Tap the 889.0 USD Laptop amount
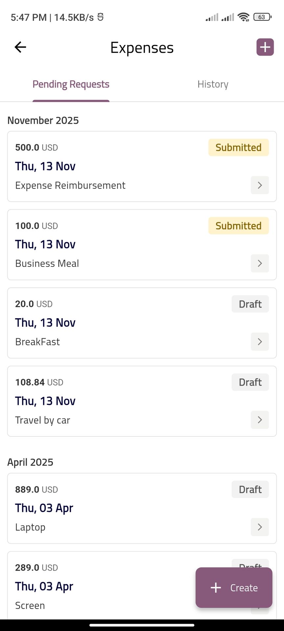The width and height of the screenshot is (284, 631). coord(36,489)
